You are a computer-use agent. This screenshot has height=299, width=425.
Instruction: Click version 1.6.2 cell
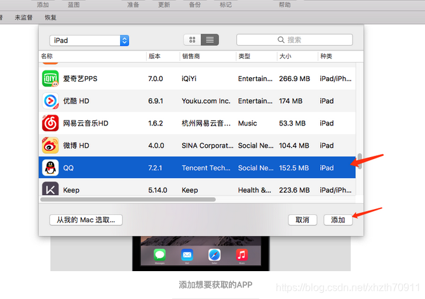[x=156, y=124]
